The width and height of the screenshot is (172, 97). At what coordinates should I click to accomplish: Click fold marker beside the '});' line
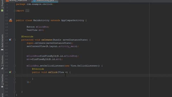pos(15,82)
